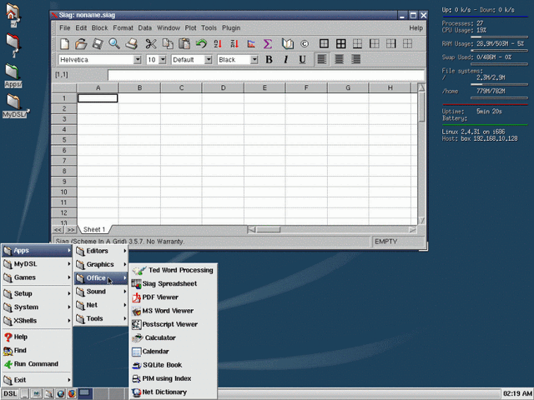534x400 pixels.
Task: Expand the Tools submenu in Apps menu
Action: 101,319
